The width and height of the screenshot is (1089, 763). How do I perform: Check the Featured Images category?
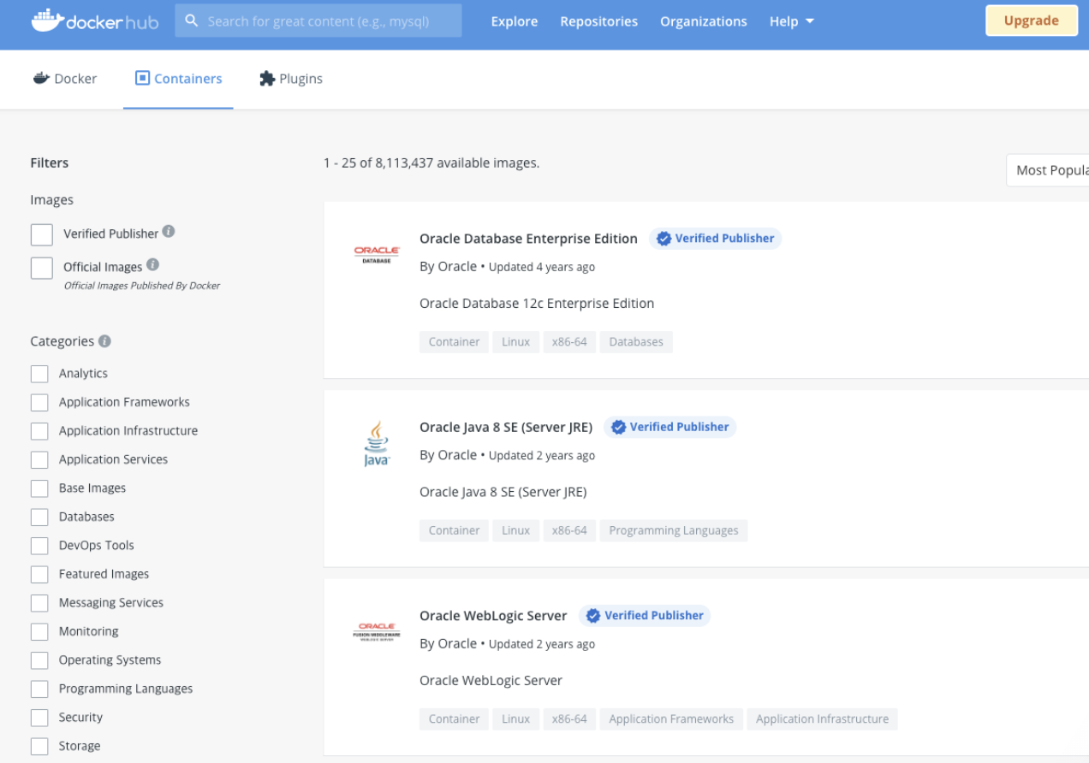[39, 574]
